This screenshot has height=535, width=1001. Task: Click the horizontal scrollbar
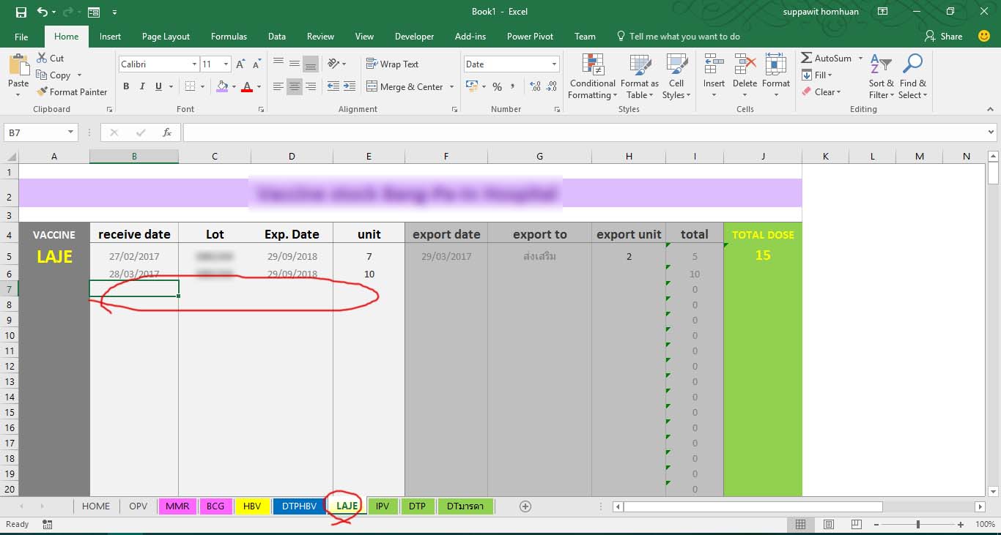click(753, 506)
